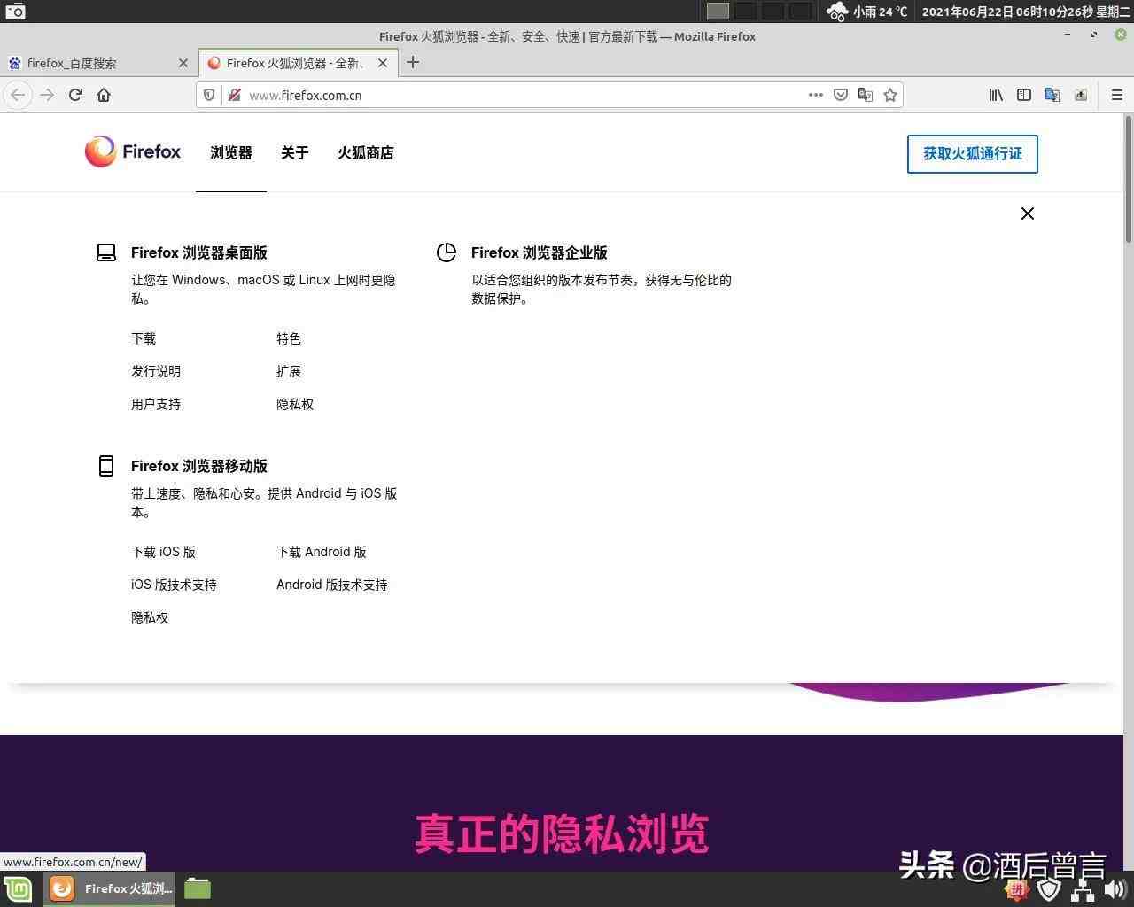The image size is (1134, 907).
Task: Open the 特色 link
Action: (289, 338)
